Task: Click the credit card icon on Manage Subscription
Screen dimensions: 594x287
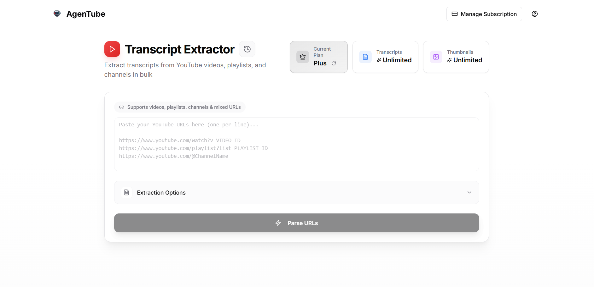Action: click(455, 14)
